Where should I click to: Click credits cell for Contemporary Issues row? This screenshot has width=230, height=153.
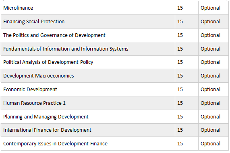click(186, 144)
